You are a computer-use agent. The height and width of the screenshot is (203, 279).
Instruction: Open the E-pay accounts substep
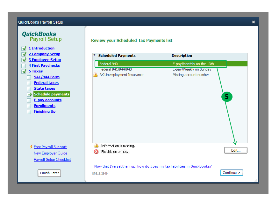click(48, 100)
